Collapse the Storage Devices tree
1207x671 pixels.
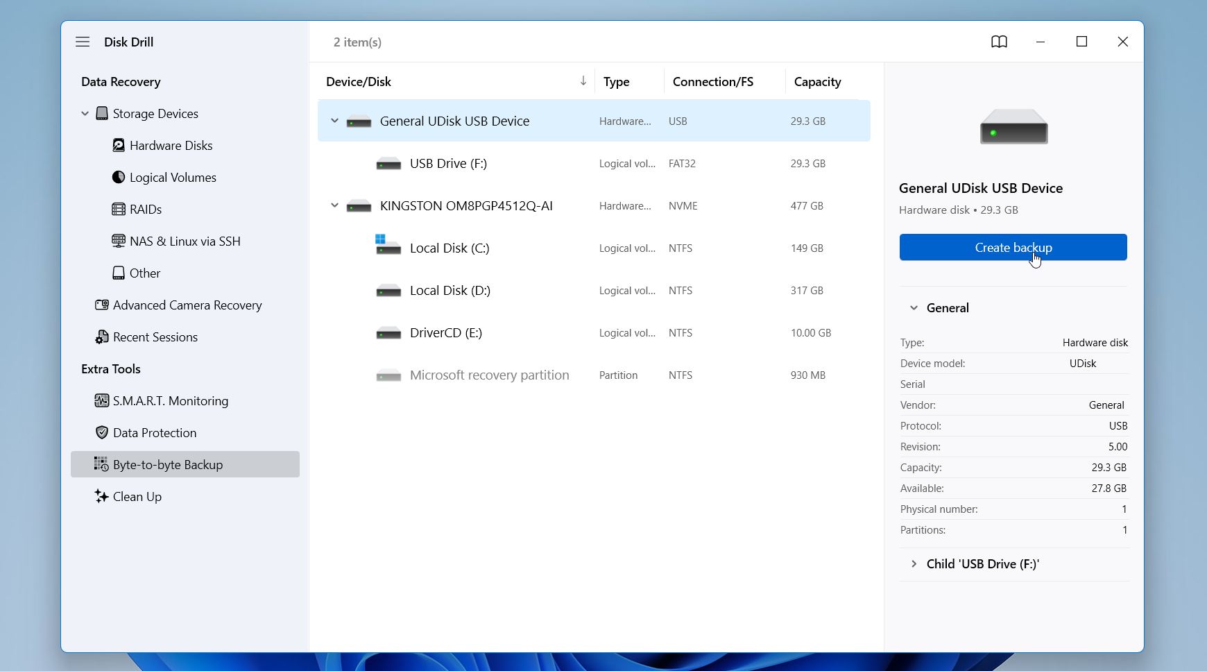pyautogui.click(x=85, y=113)
